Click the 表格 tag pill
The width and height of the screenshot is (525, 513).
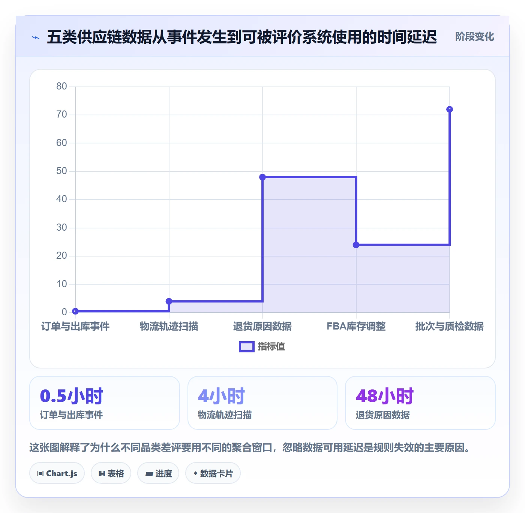(111, 473)
